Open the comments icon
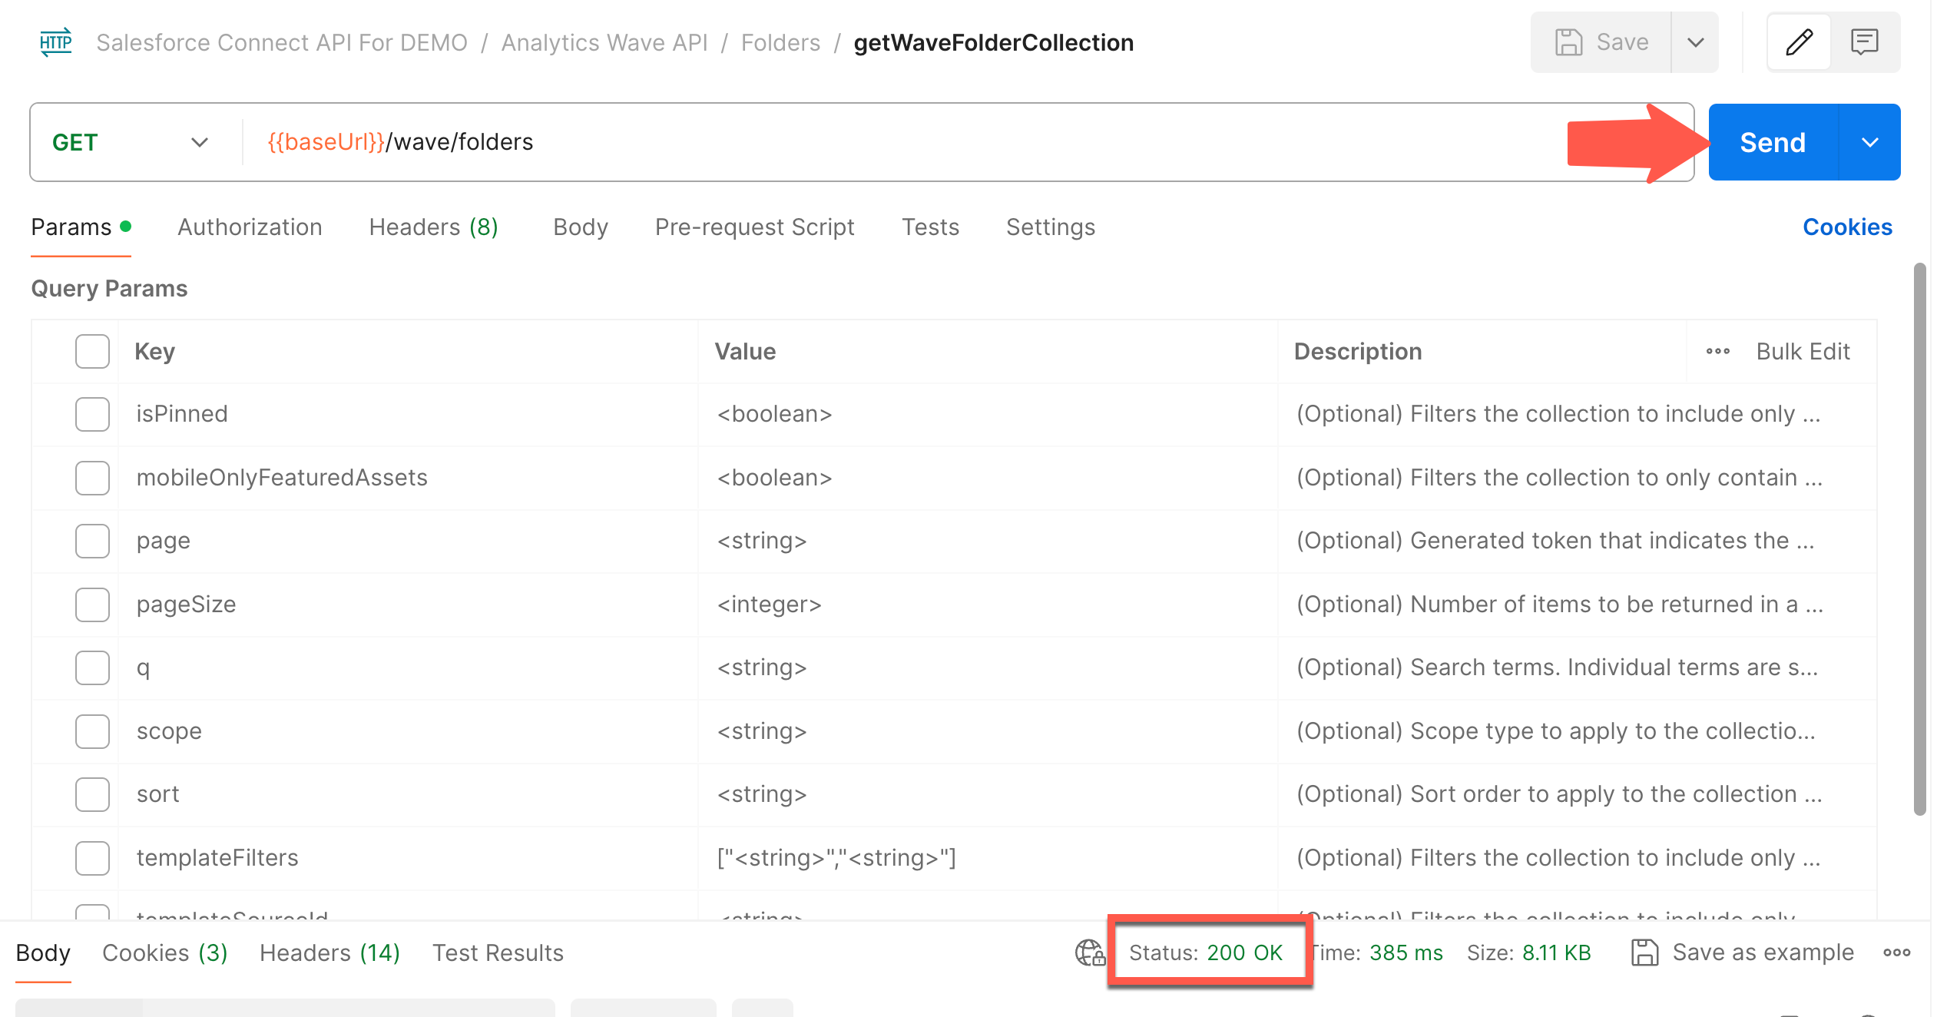The image size is (1937, 1017). [x=1864, y=42]
